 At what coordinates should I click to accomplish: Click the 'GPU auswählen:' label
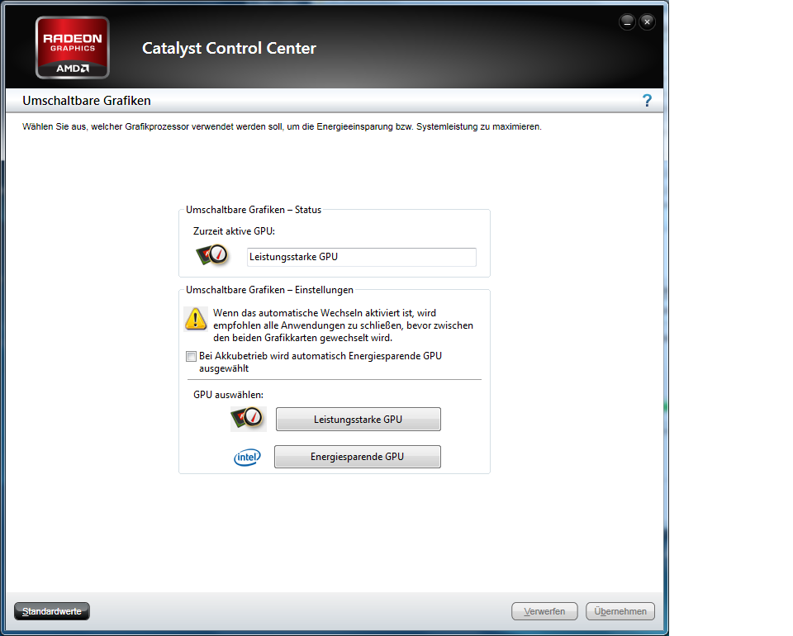pos(229,394)
